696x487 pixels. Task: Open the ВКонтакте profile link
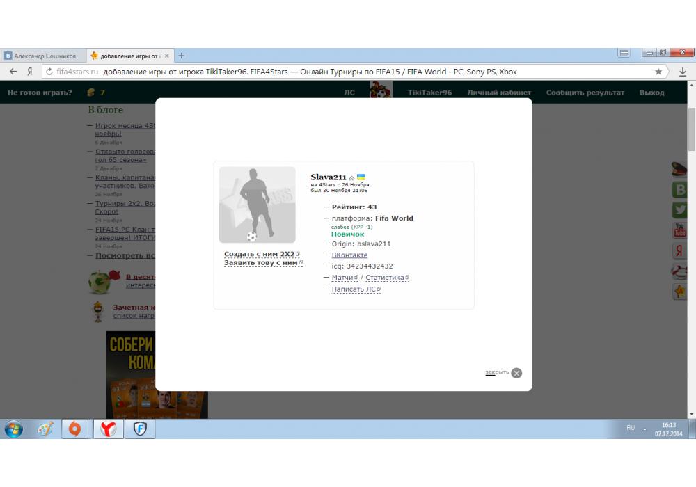tap(349, 255)
